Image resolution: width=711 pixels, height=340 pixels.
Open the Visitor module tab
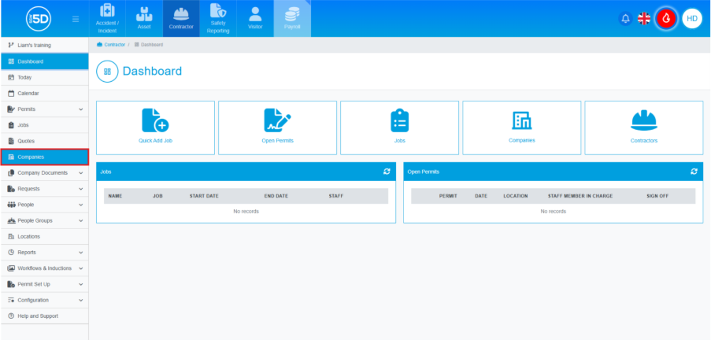[x=255, y=19]
